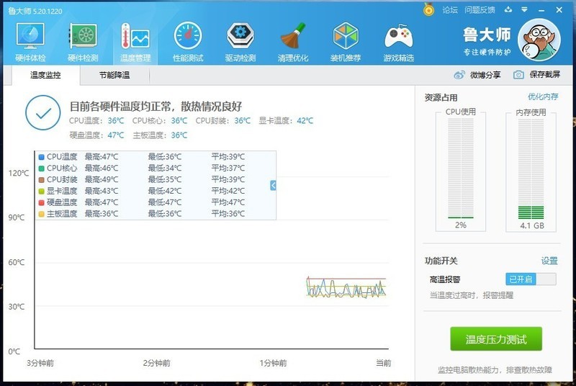The height and width of the screenshot is (386, 576).
Task: Click 优化内存 optimize memory link
Action: 543,96
